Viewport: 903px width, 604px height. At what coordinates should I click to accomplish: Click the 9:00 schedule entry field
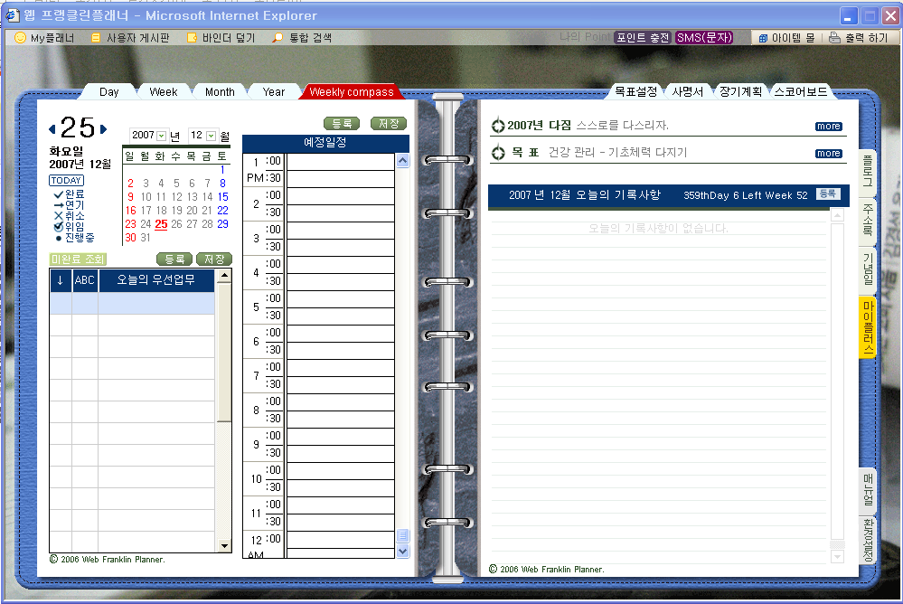click(341, 437)
